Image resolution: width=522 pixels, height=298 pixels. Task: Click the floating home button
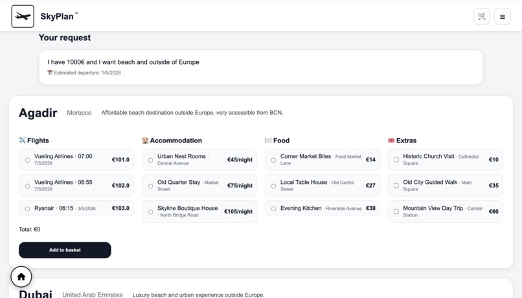point(21,277)
